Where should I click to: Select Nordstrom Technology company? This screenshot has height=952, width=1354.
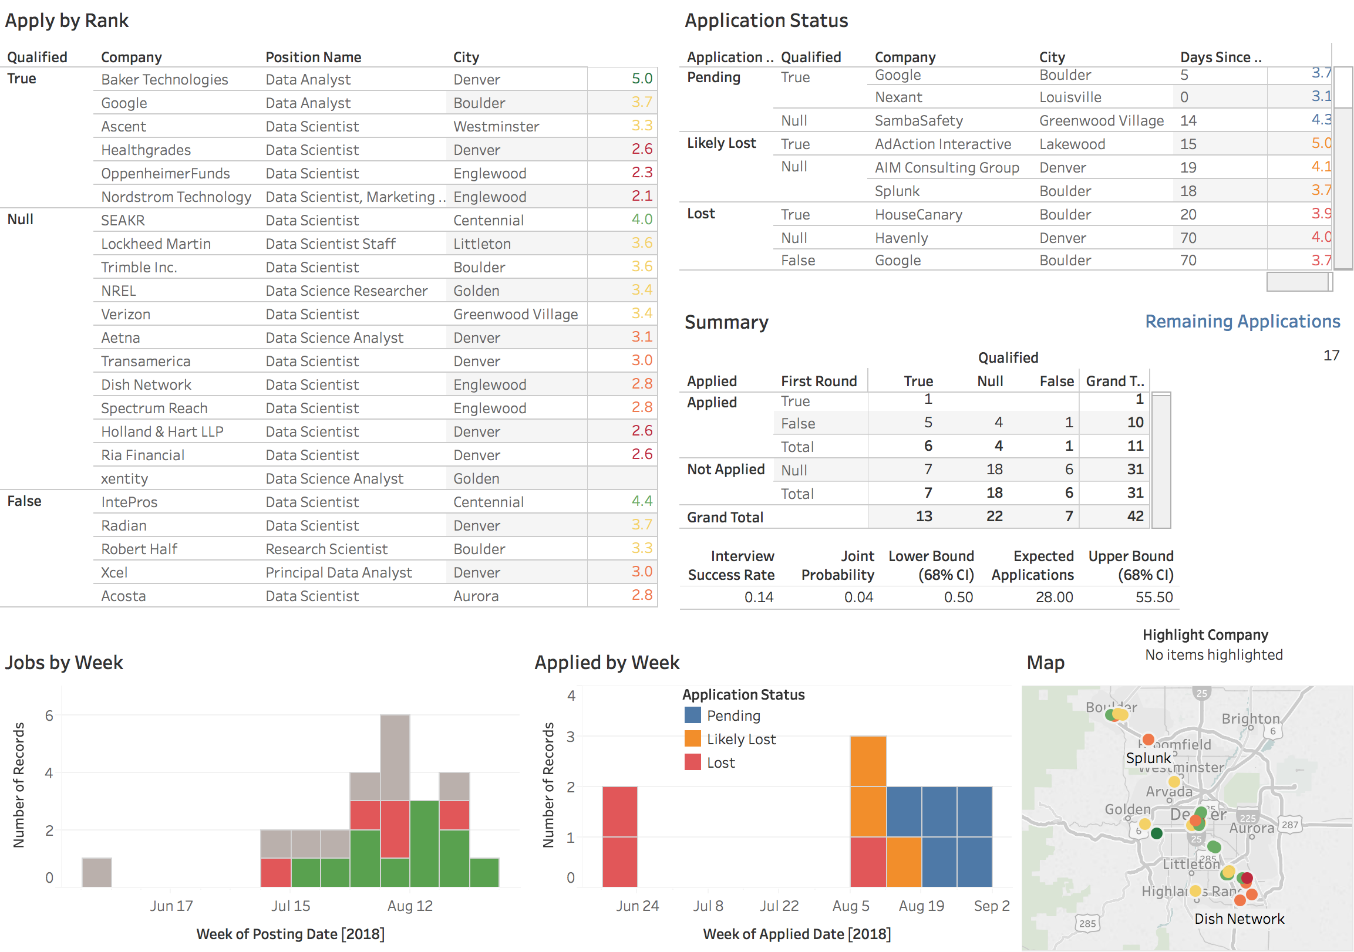tap(176, 197)
